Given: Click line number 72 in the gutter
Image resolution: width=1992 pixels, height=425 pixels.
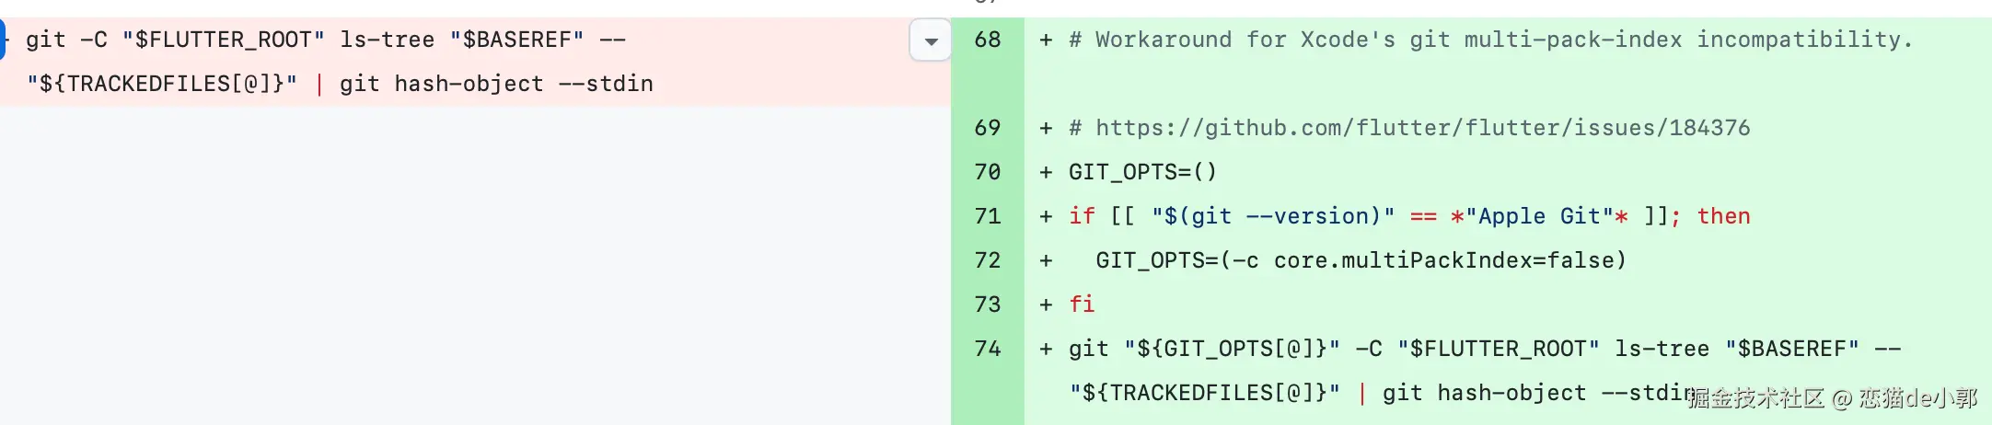Looking at the screenshot, I should click(987, 260).
